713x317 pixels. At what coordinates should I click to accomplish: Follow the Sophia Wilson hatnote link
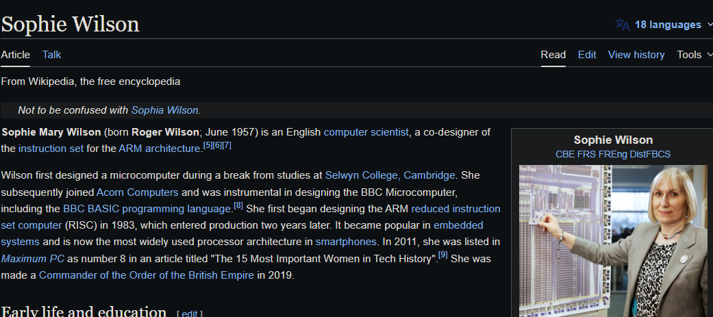point(164,110)
